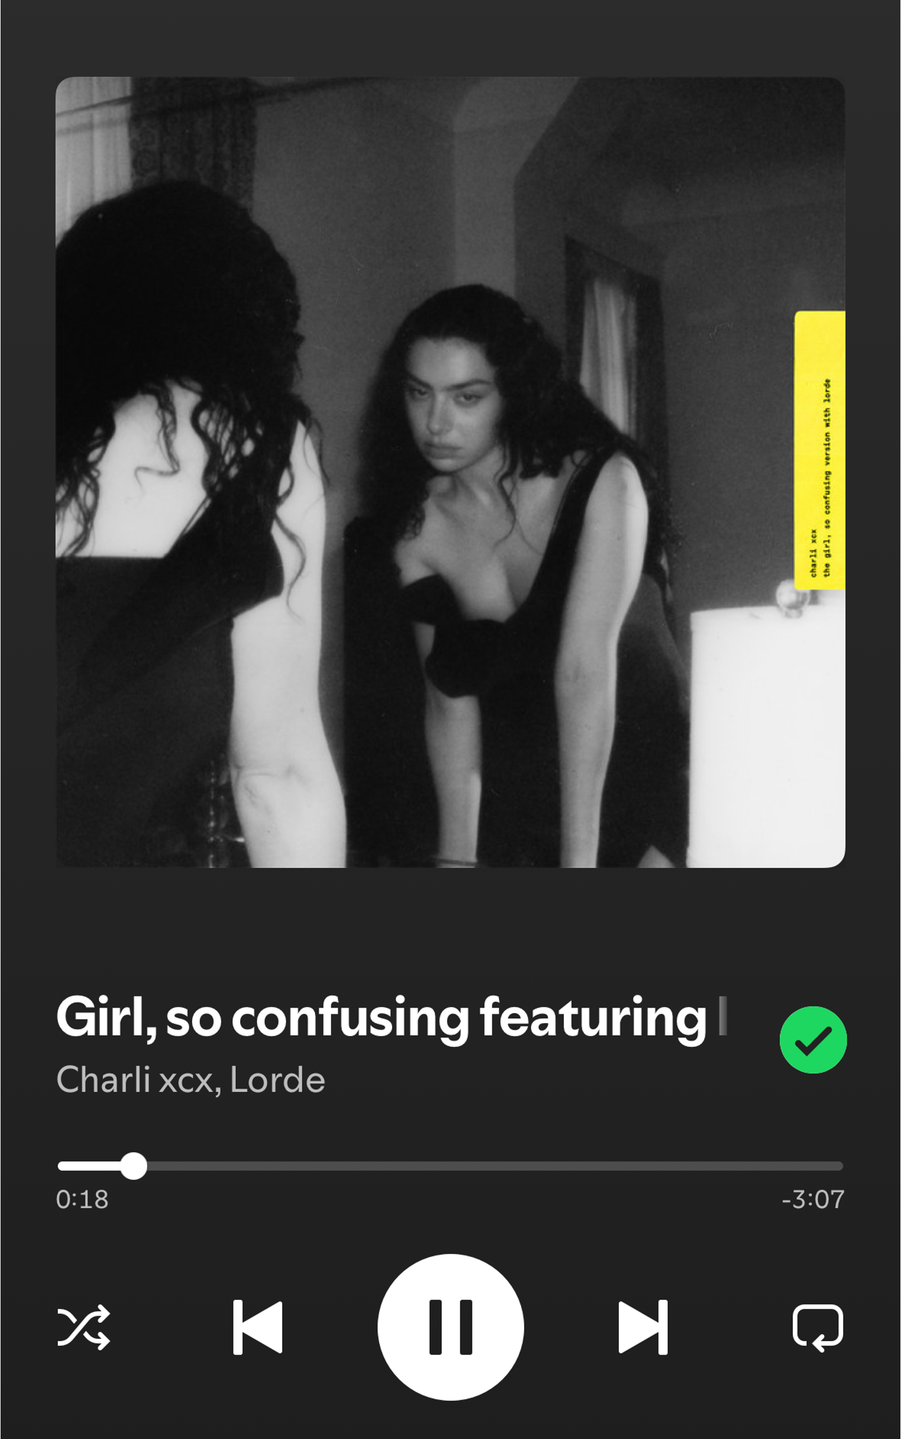Pause the currently playing song
This screenshot has width=901, height=1439.
[450, 1327]
